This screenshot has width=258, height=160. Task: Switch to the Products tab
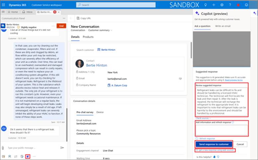(x=88, y=37)
